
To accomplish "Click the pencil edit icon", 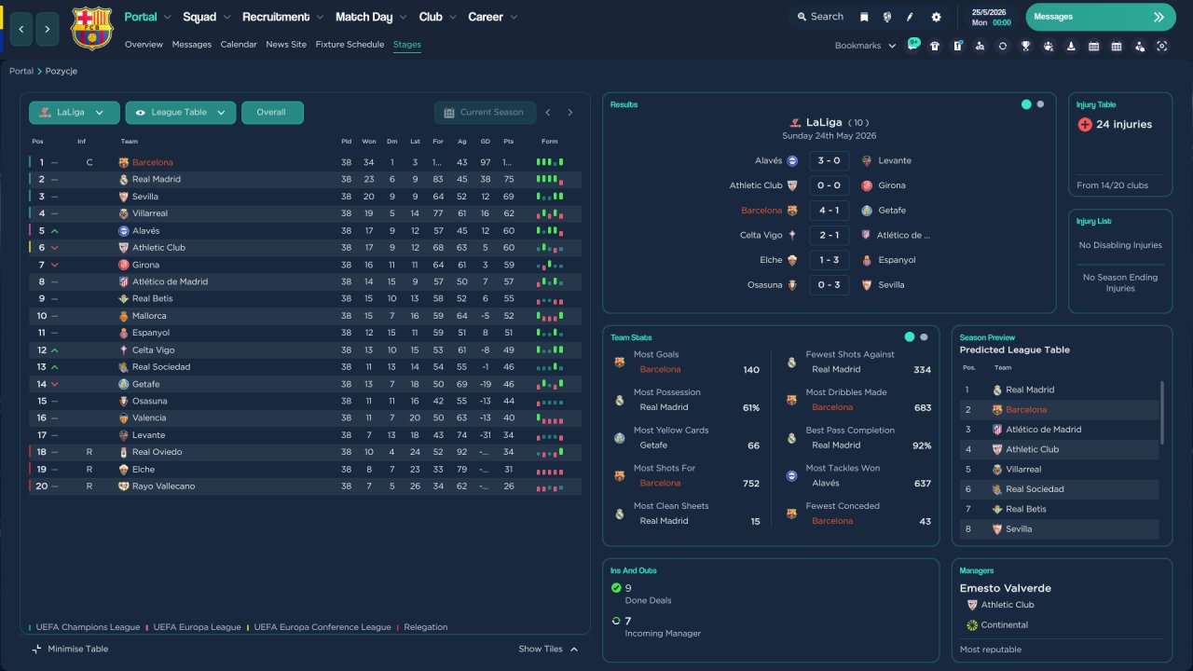I will [x=910, y=17].
